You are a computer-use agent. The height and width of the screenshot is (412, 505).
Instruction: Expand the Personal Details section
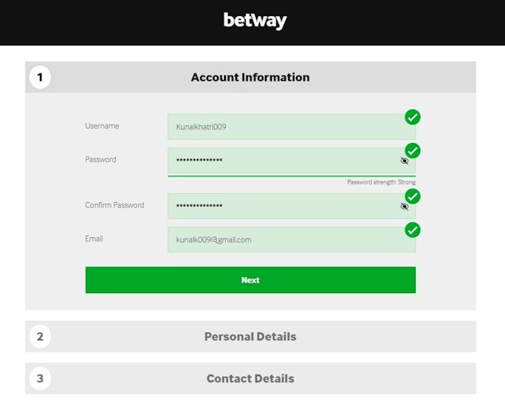pos(251,337)
